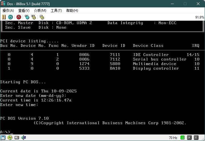
Task: Open the settings gear toolbar icon
Action: pyautogui.click(x=42, y=17)
